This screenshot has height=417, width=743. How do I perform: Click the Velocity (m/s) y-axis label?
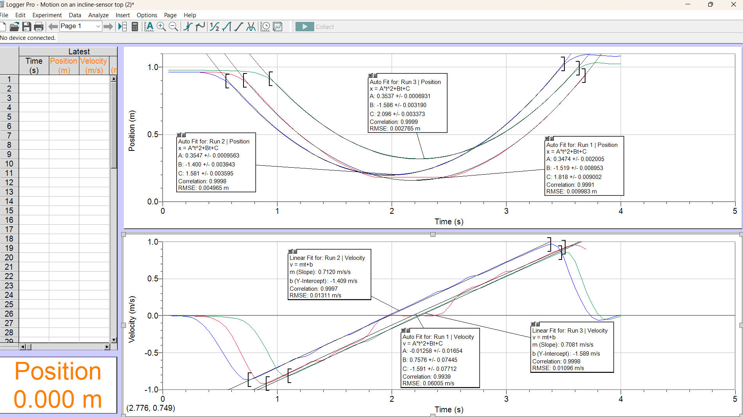(132, 319)
